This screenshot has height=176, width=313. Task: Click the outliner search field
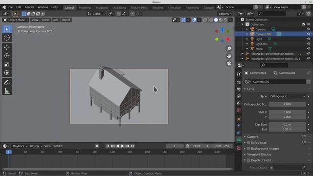(x=272, y=14)
